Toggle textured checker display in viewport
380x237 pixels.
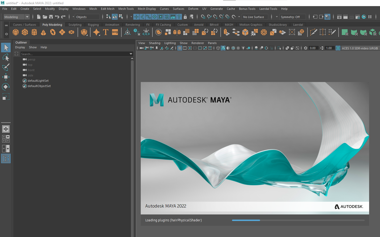tap(238, 48)
